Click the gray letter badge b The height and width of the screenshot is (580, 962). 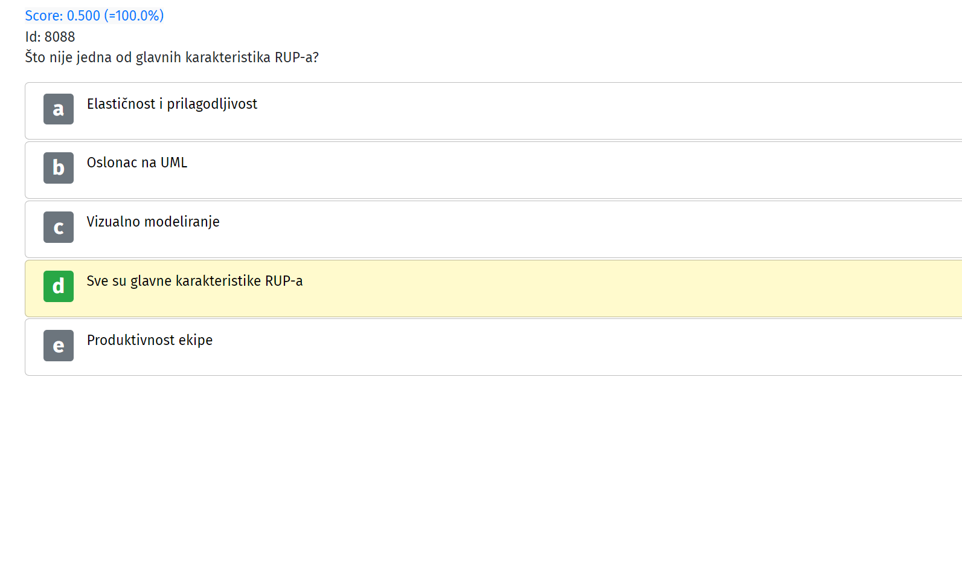click(x=59, y=168)
